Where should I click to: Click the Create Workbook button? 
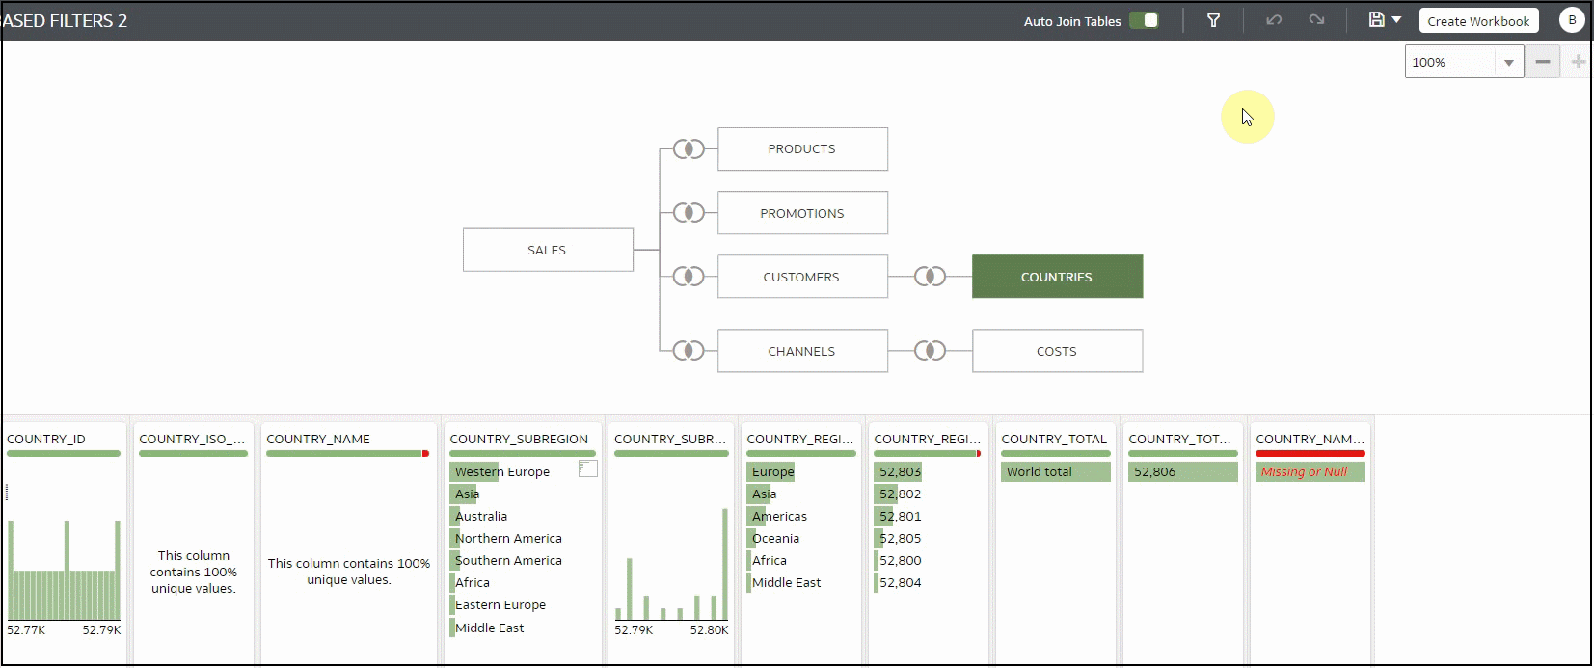coord(1478,21)
